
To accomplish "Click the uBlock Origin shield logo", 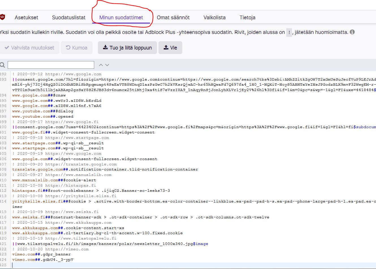I will pyautogui.click(x=2, y=17).
